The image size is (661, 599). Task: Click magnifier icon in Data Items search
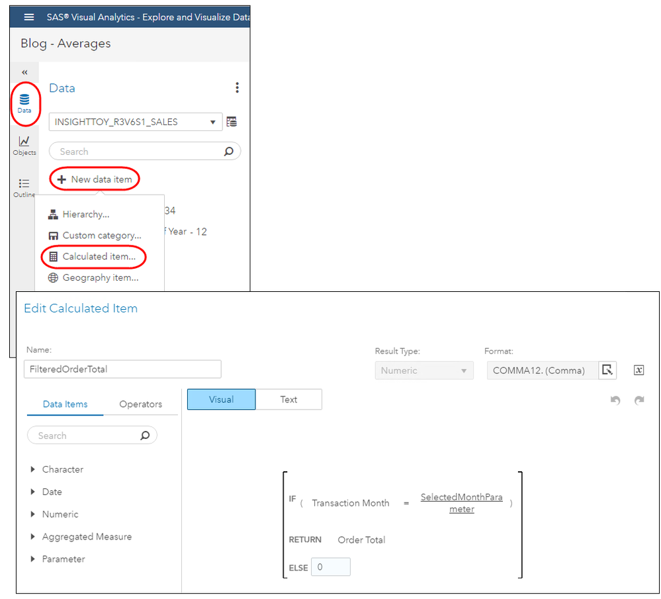click(145, 435)
